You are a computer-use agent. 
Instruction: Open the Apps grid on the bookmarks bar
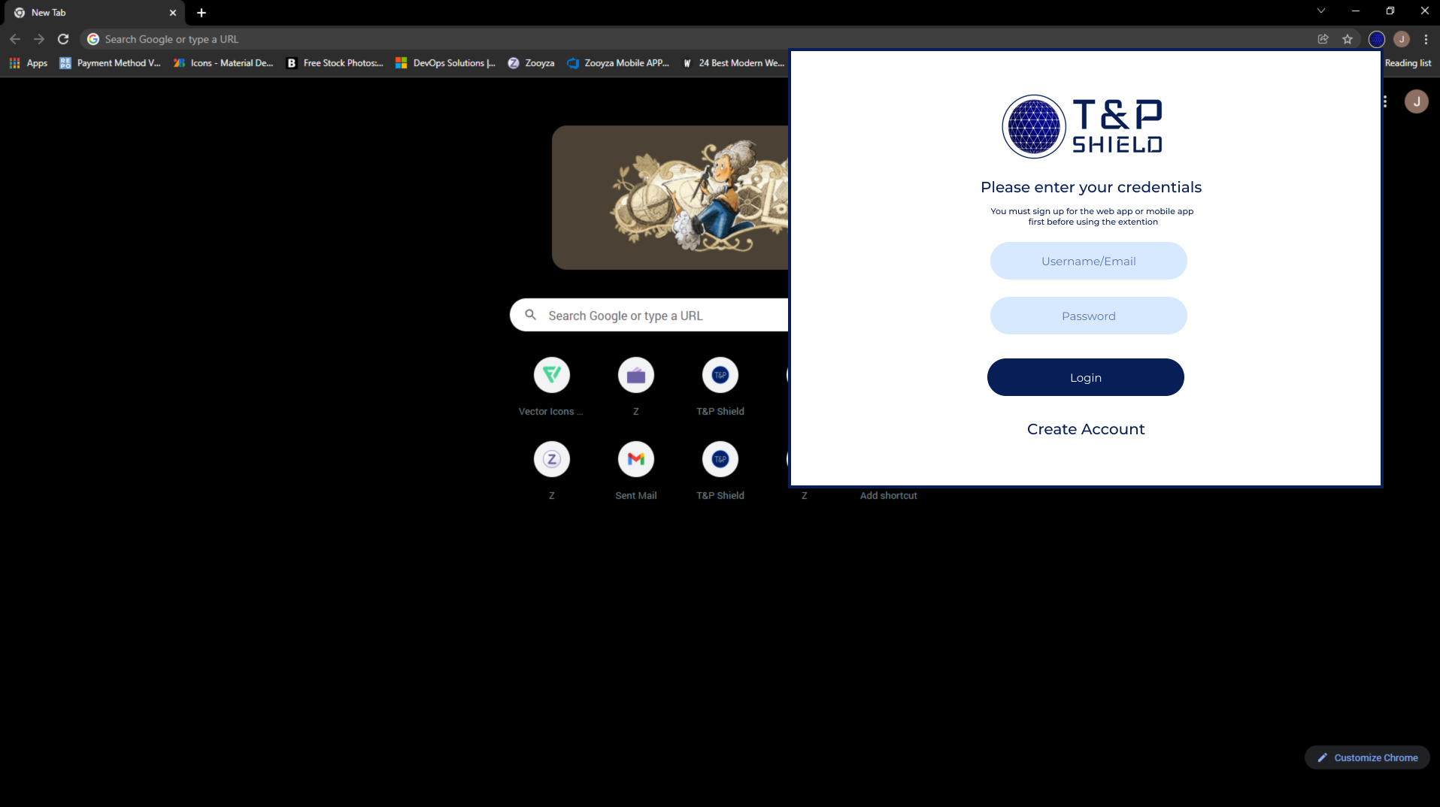pyautogui.click(x=28, y=63)
